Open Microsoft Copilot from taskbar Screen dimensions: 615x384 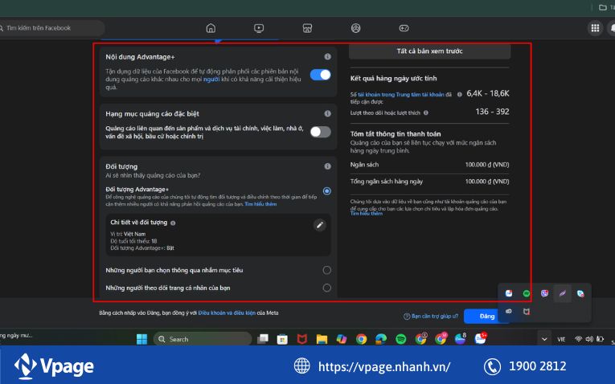[x=342, y=339]
